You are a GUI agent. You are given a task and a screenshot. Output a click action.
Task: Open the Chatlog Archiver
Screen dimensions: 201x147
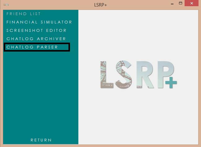coord(36,39)
